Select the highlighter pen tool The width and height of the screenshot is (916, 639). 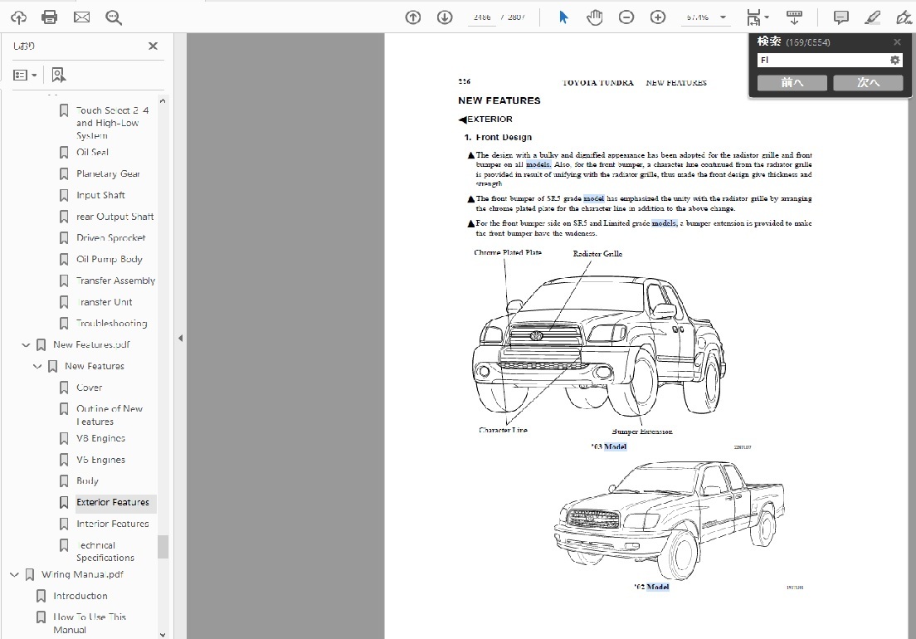click(x=872, y=17)
